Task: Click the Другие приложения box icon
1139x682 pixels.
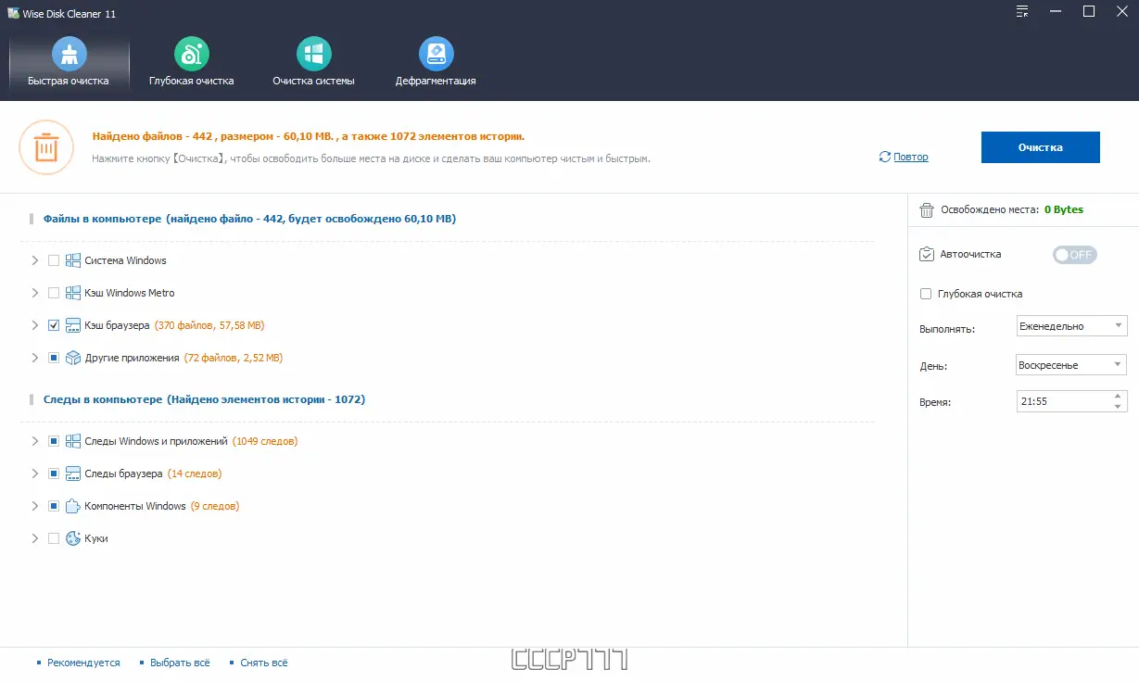Action: click(73, 358)
